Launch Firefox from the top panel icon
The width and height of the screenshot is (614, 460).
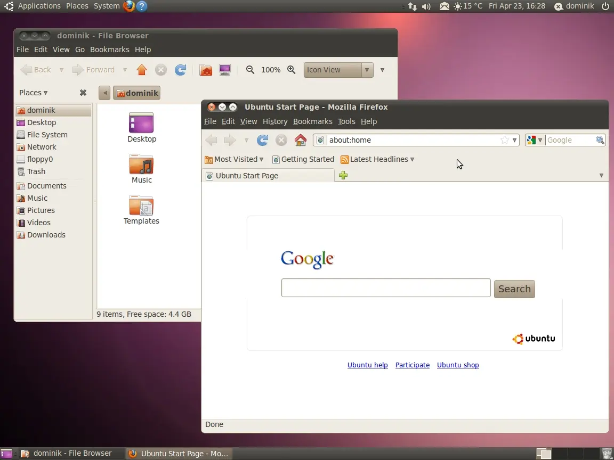129,6
